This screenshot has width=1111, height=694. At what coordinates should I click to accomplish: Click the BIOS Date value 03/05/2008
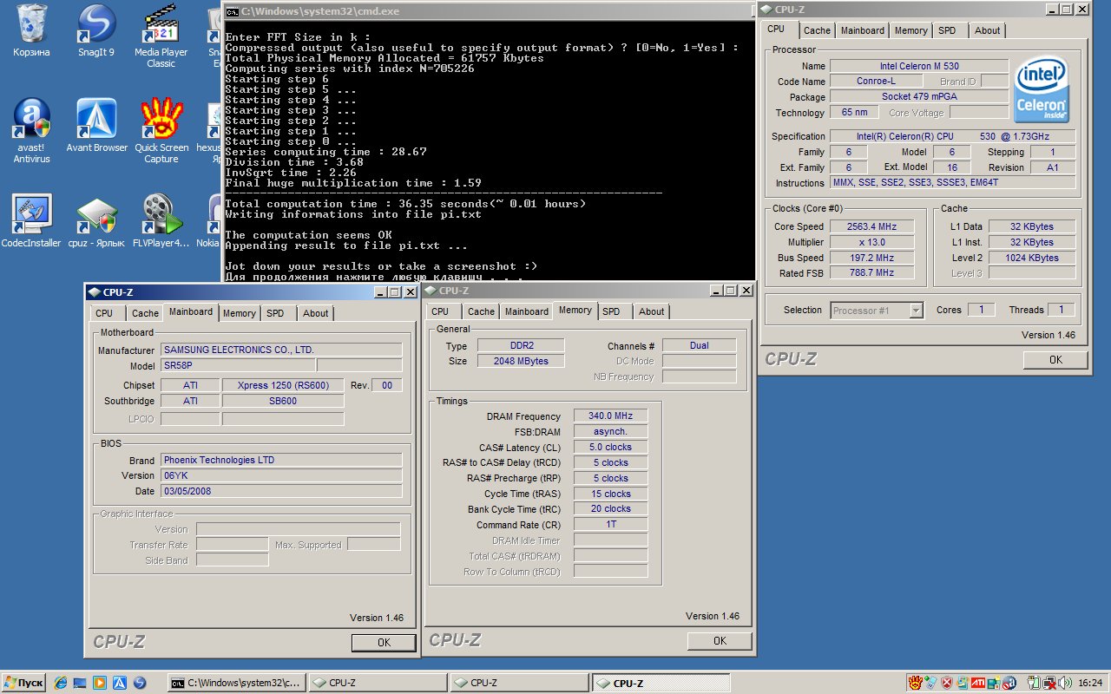[281, 491]
